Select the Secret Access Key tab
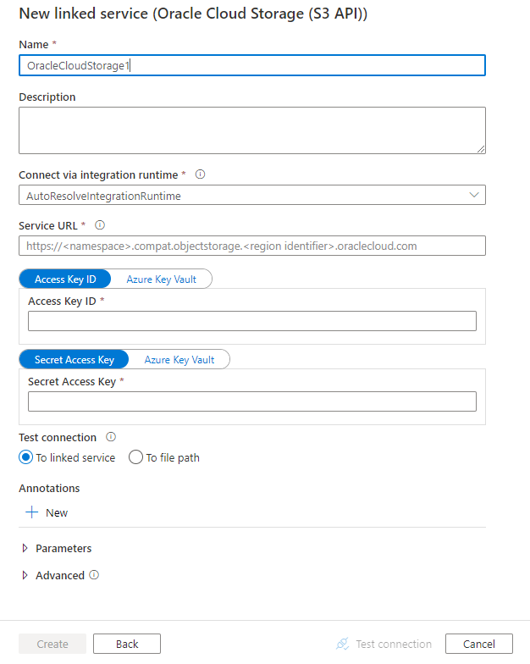Image resolution: width=530 pixels, height=664 pixels. point(74,360)
